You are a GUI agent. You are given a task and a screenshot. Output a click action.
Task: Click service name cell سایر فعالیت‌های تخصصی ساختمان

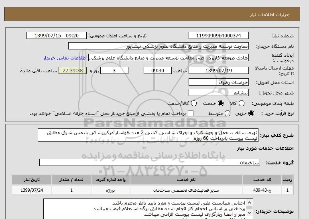[x=186, y=190]
